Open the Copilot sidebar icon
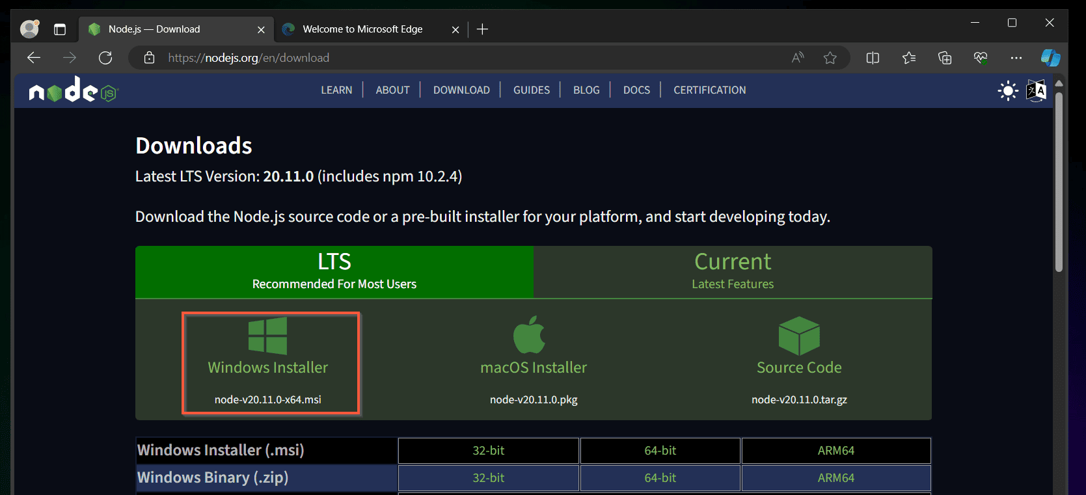The height and width of the screenshot is (495, 1086). pos(1050,58)
